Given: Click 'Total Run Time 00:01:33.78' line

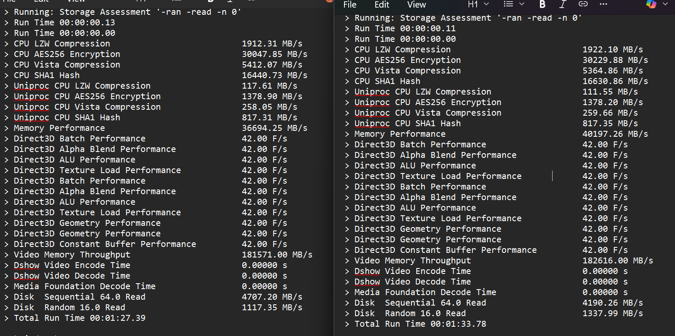Looking at the screenshot, I should click(420, 324).
